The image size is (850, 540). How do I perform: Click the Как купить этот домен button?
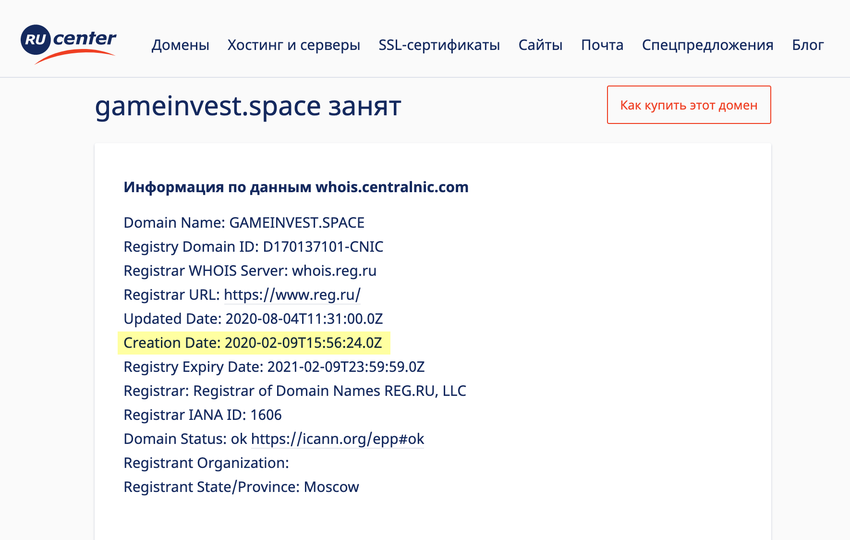689,105
